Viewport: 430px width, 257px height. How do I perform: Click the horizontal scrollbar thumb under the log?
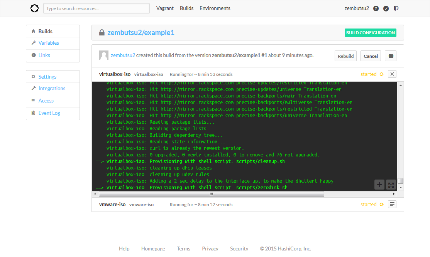tap(212, 194)
